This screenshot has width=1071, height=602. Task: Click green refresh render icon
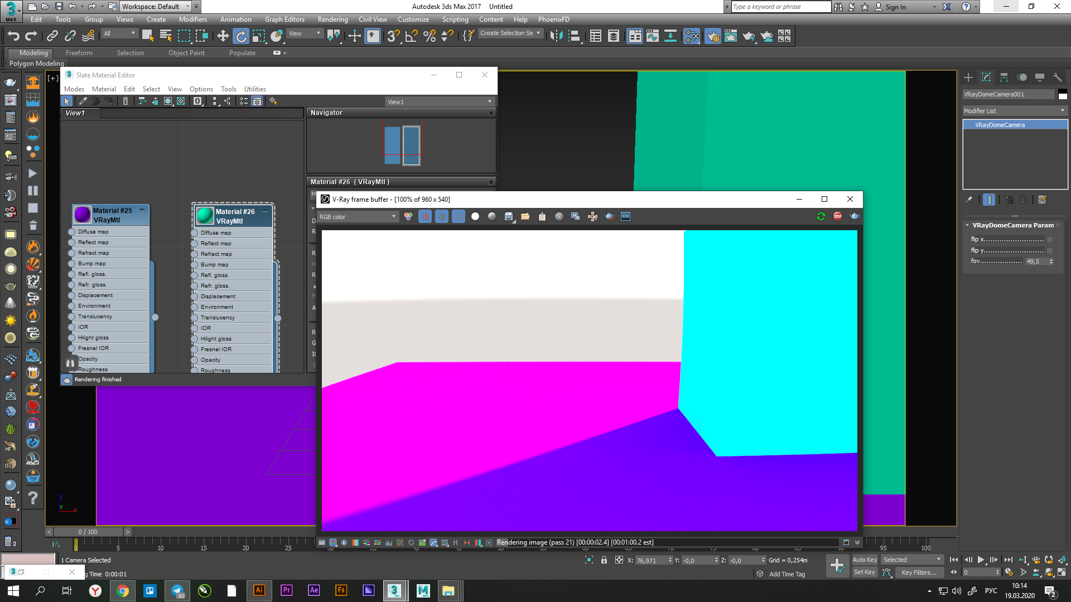(x=821, y=216)
